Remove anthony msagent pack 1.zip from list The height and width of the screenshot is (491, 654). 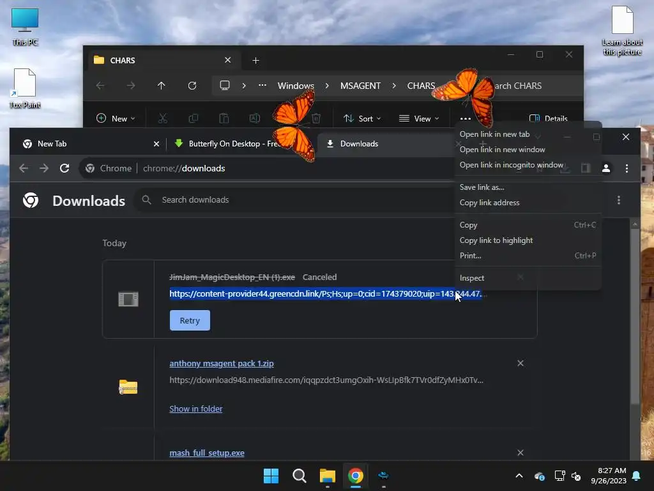point(521,363)
